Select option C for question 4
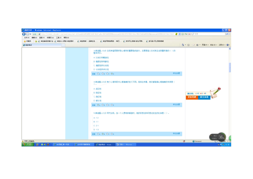Viewport: 253px width, 179px height. click(107, 105)
